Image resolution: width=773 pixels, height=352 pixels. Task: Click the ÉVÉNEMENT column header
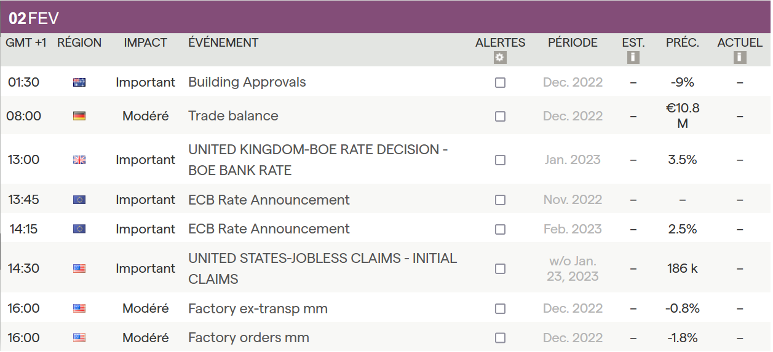coord(223,42)
